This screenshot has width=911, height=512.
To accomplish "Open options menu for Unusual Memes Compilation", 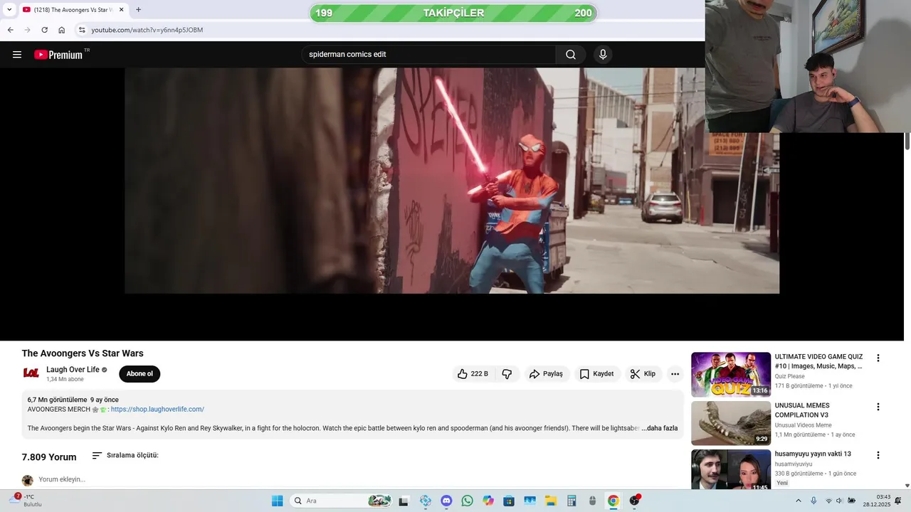I will pos(878,407).
